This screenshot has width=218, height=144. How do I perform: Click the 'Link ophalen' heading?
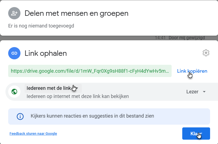click(46, 53)
